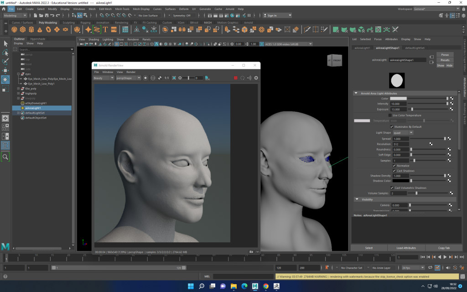Viewport: 467px width, 292px height.
Task: Click the Focus button in Attribute Editor
Action: coord(445,55)
